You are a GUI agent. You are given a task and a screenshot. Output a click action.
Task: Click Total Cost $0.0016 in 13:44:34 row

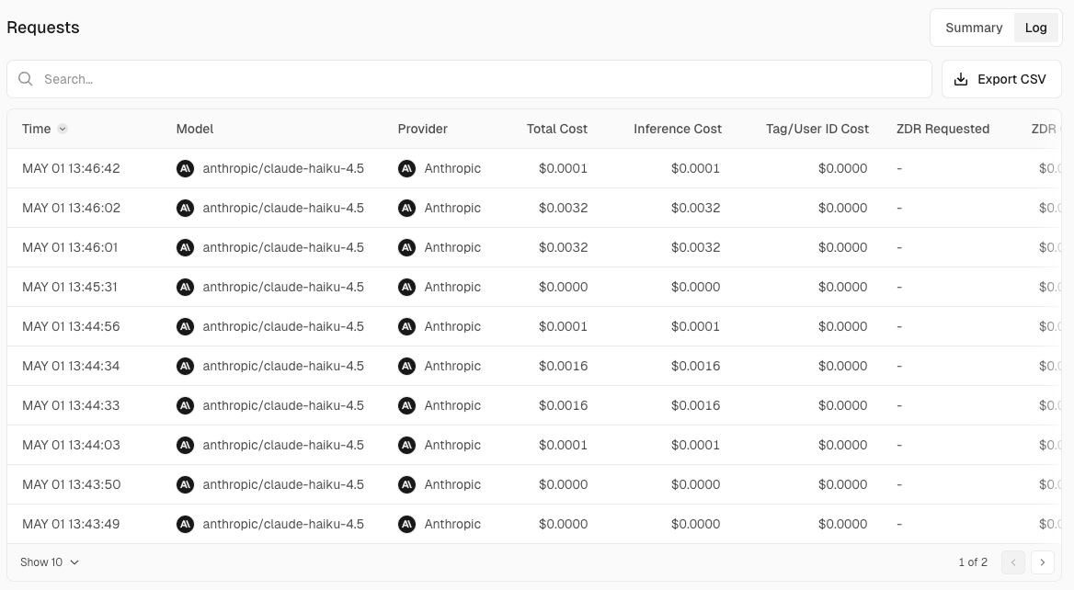click(x=563, y=366)
